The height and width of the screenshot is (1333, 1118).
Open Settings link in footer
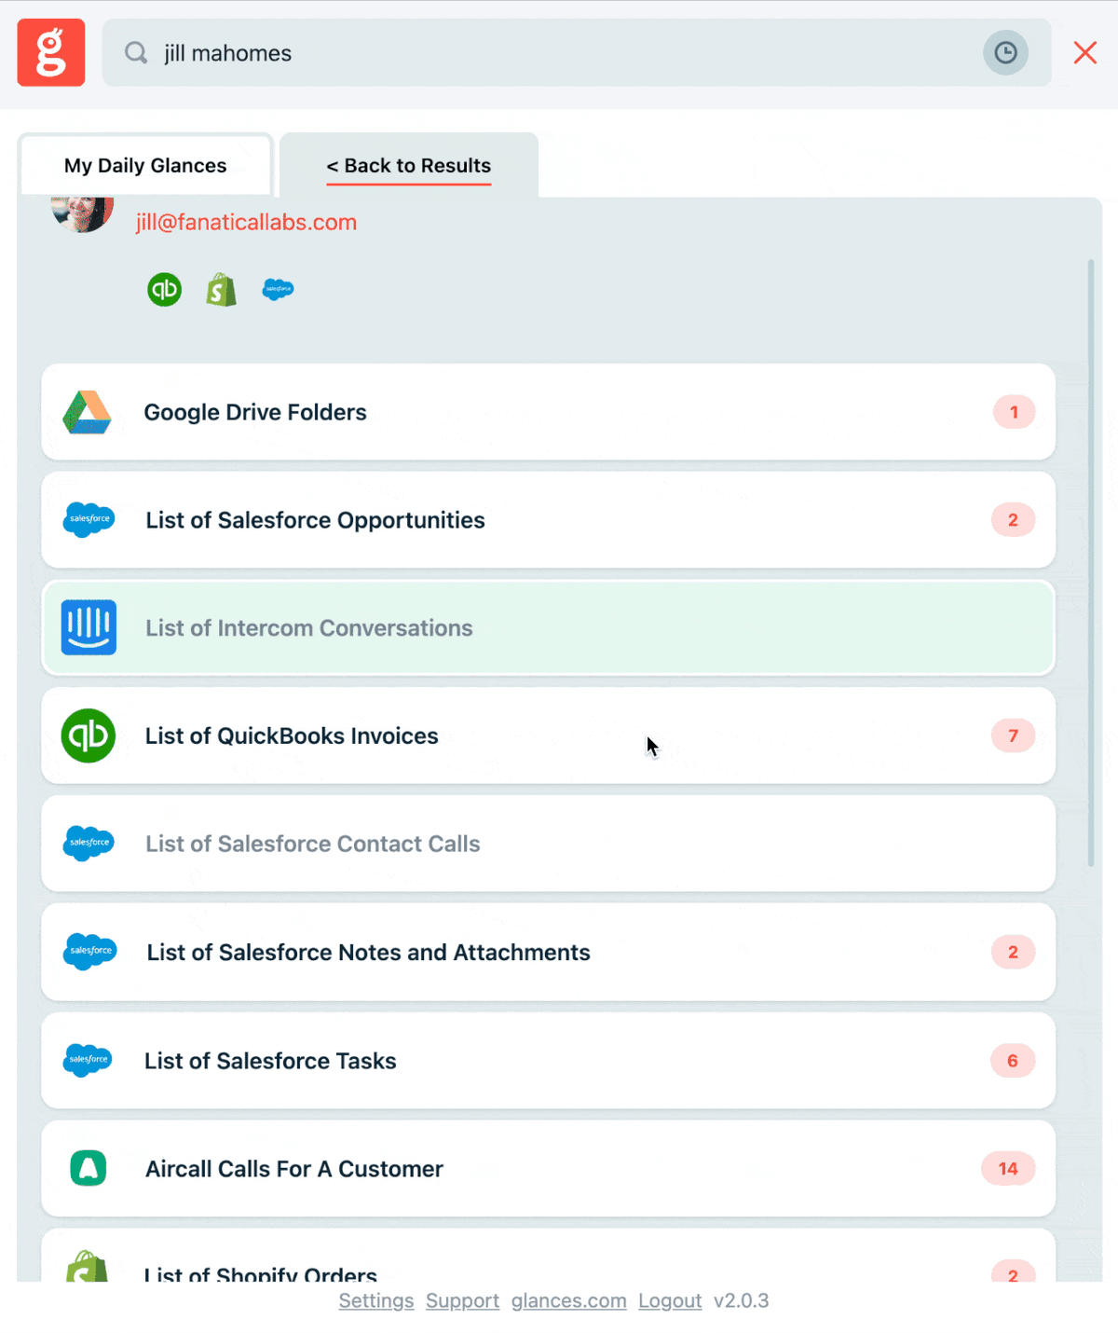tap(376, 1300)
